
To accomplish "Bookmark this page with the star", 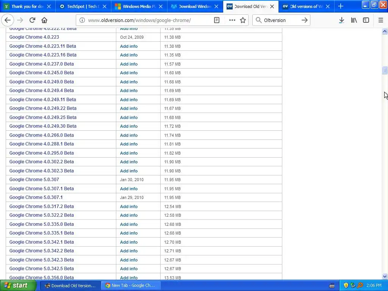I will [243, 20].
